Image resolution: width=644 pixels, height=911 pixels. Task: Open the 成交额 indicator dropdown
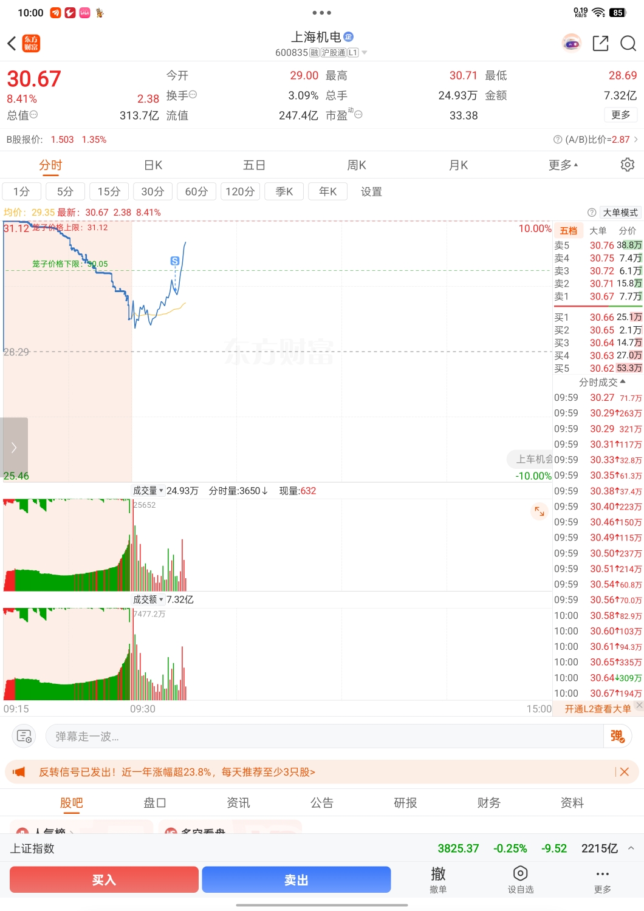point(148,599)
